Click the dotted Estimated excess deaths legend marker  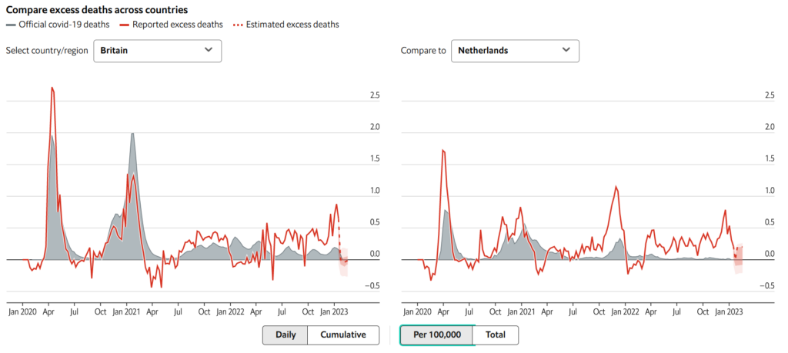pyautogui.click(x=239, y=25)
